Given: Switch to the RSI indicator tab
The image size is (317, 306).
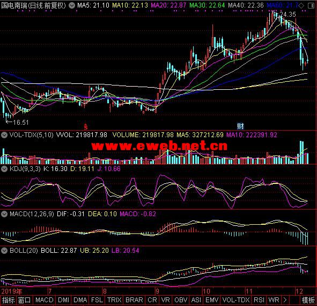Looking at the screenshot, I should coord(259,300).
